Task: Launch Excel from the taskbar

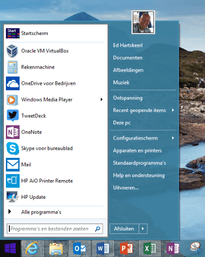Action: tap(149, 248)
